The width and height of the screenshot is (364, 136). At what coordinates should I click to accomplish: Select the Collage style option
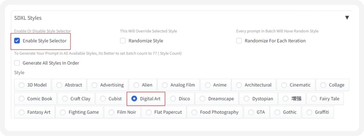(x=323, y=85)
